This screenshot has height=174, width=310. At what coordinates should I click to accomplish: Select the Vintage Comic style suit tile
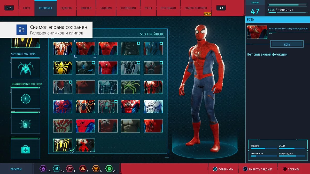(86, 126)
